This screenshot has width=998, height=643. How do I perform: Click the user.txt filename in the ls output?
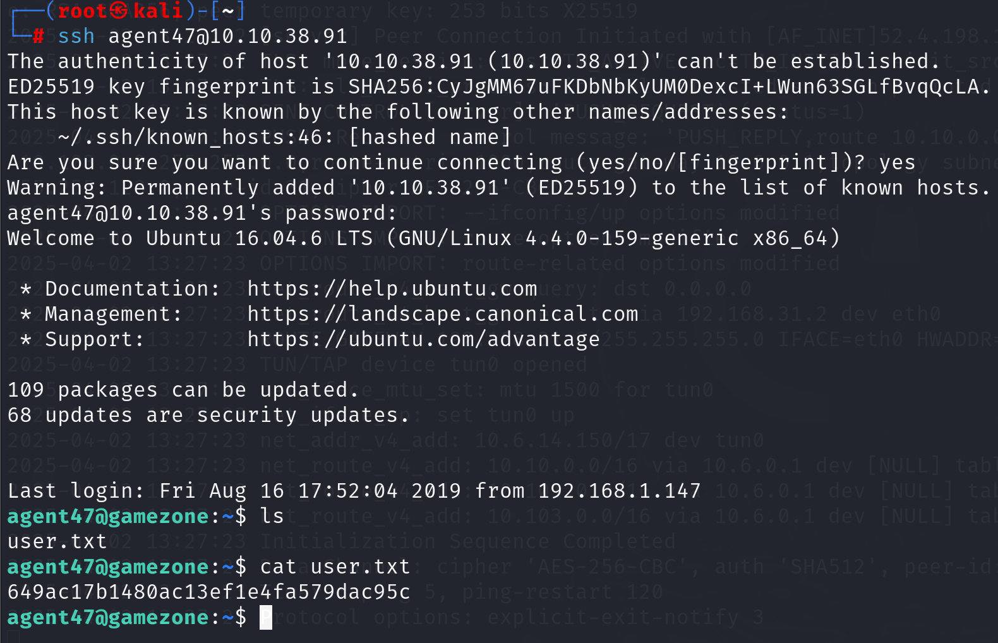57,541
